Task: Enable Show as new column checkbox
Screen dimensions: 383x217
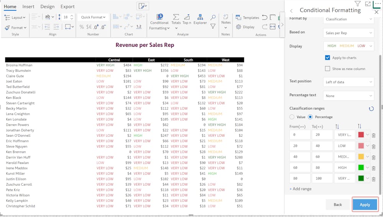Action: pos(327,69)
